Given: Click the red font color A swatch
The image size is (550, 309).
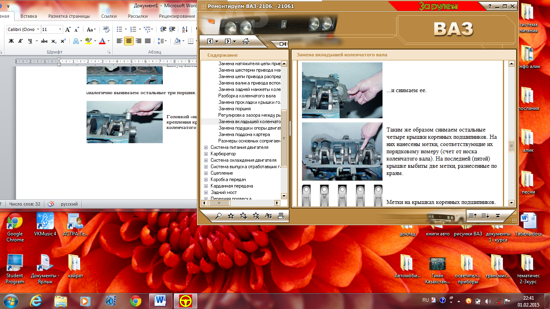Looking at the screenshot, I should click(102, 41).
